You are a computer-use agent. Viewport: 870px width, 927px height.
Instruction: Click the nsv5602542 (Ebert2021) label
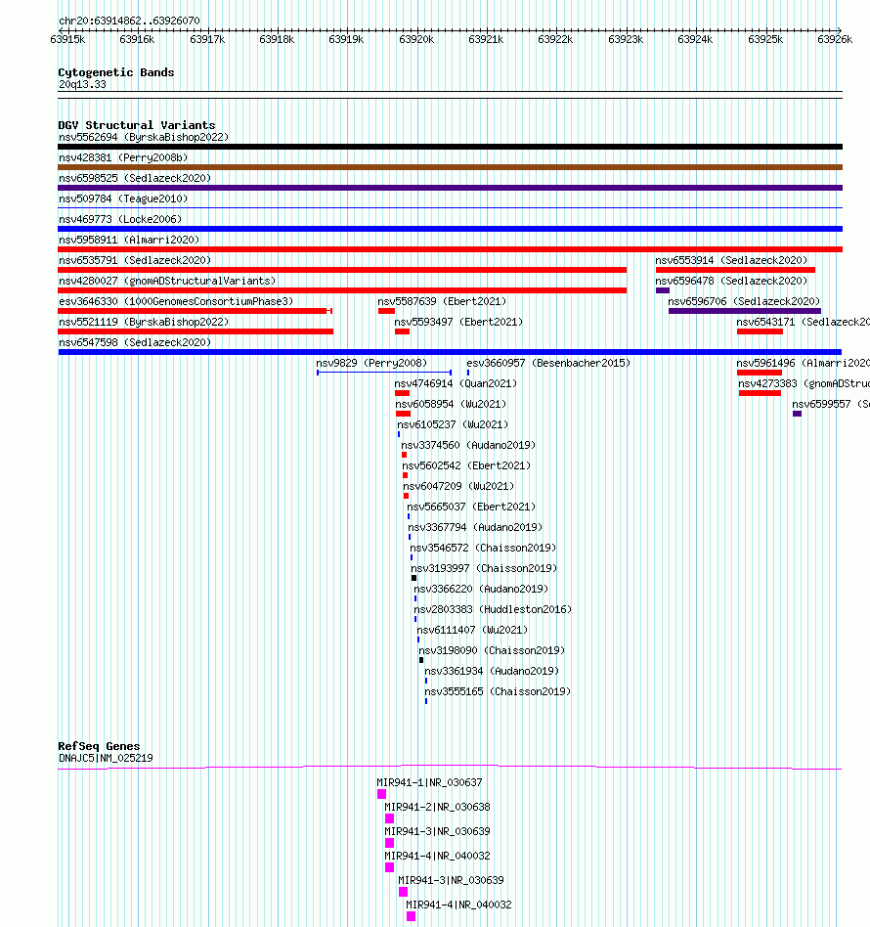466,465
